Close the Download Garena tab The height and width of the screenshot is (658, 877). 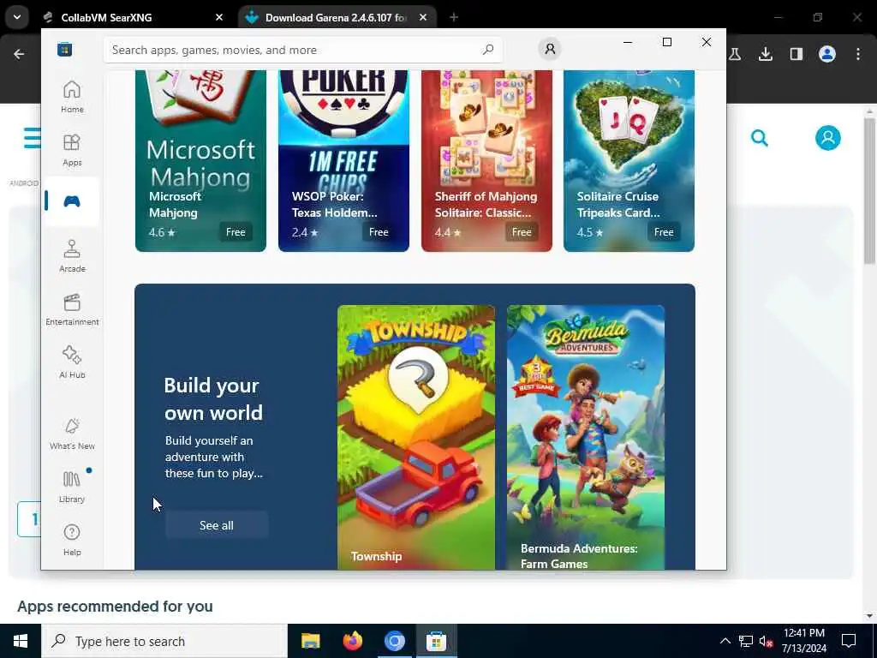tap(423, 17)
